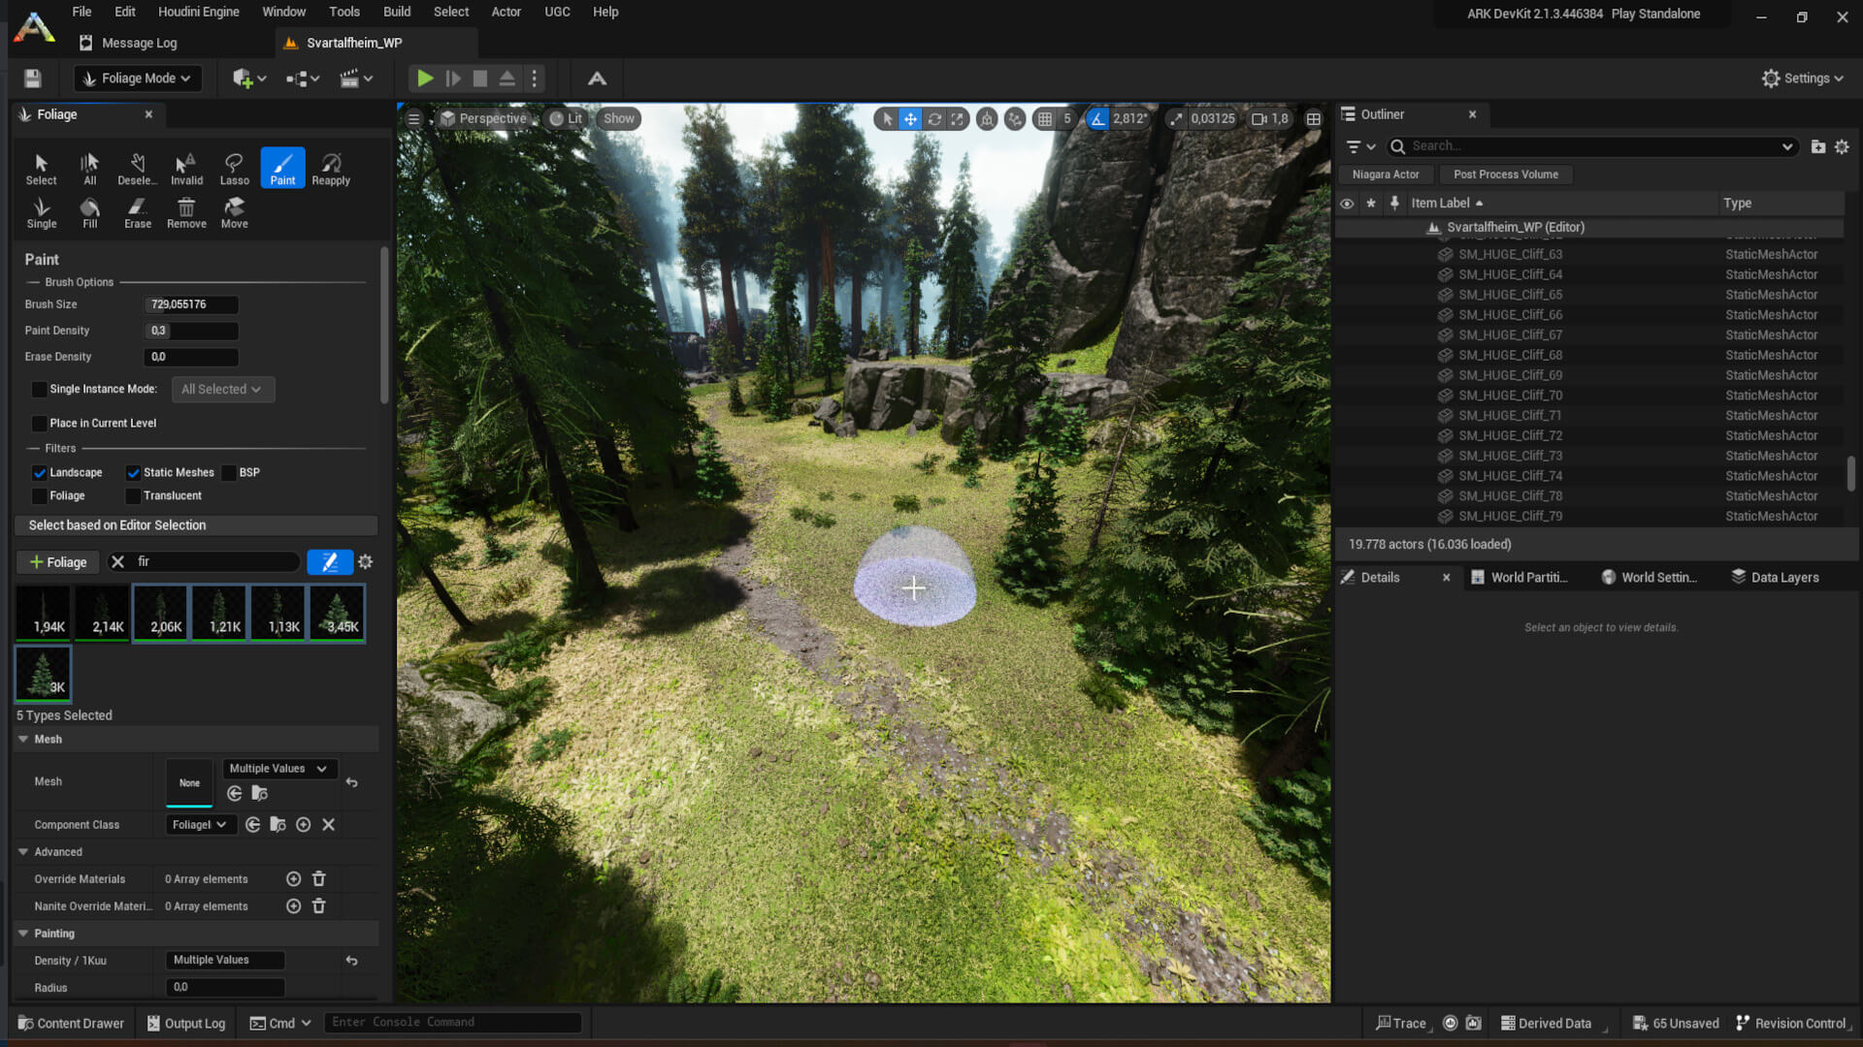Select the Lasso foliage tool
The width and height of the screenshot is (1863, 1047).
click(233, 167)
